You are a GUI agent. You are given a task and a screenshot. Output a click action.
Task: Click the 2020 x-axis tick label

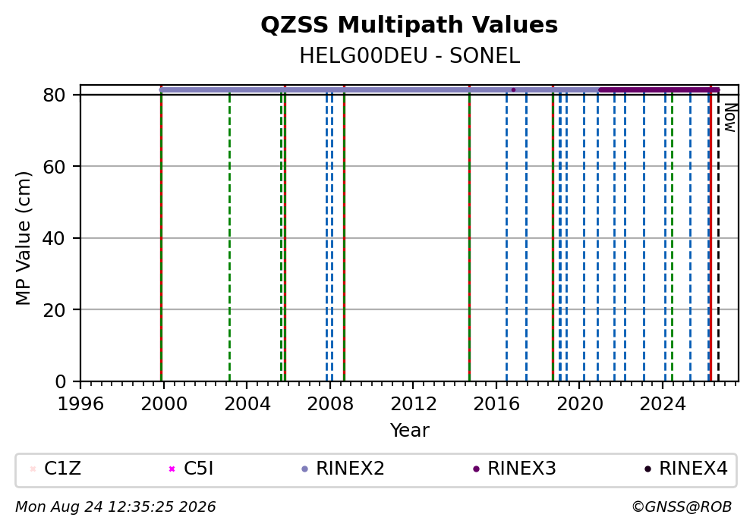(580, 404)
